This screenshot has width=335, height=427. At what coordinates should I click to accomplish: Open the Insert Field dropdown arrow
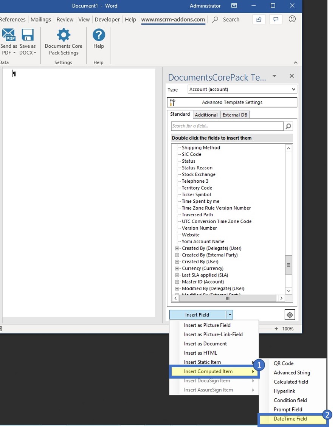[x=230, y=315]
